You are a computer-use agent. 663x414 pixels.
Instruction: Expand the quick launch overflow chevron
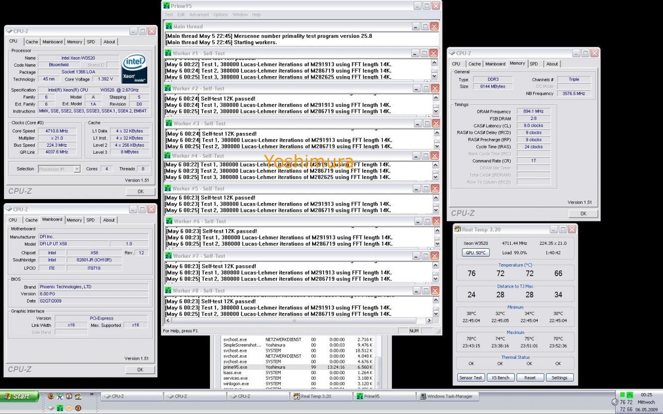[x=92, y=395]
